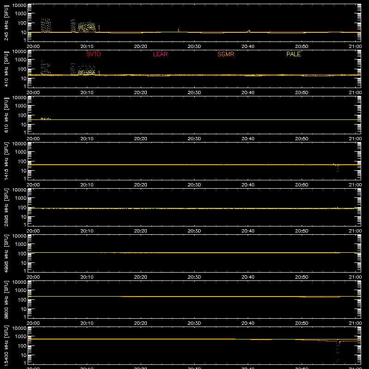
Task: Click the orange spike near 20:27 in 245 MHz panel
Action: (x=179, y=30)
